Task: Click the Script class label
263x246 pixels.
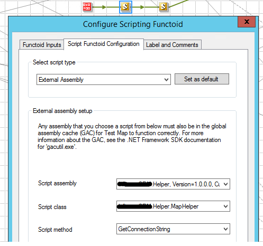Action: tap(52, 207)
